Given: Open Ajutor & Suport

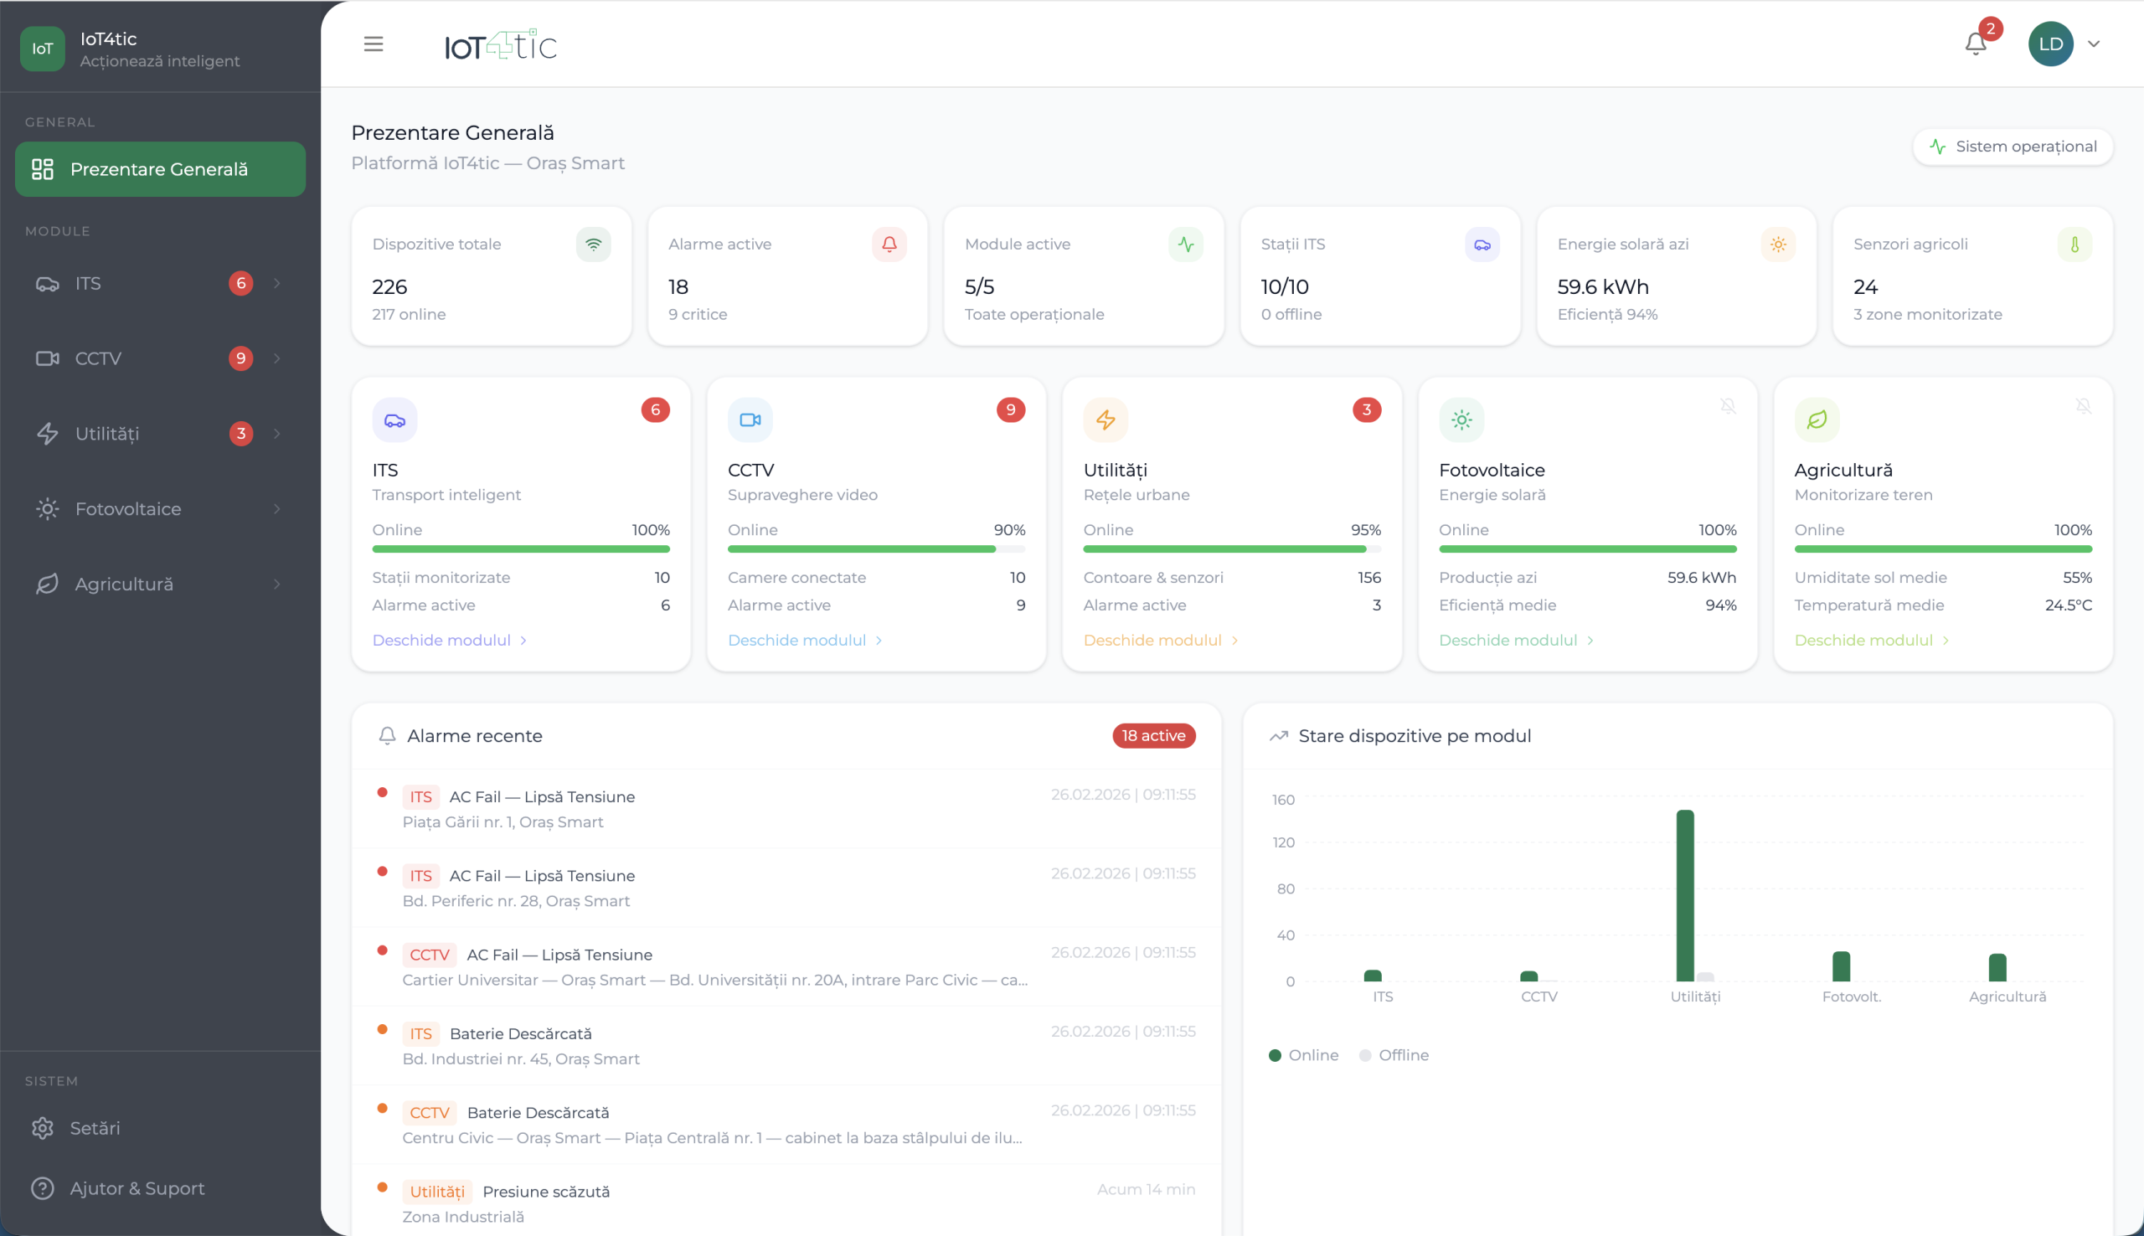Looking at the screenshot, I should tap(137, 1187).
